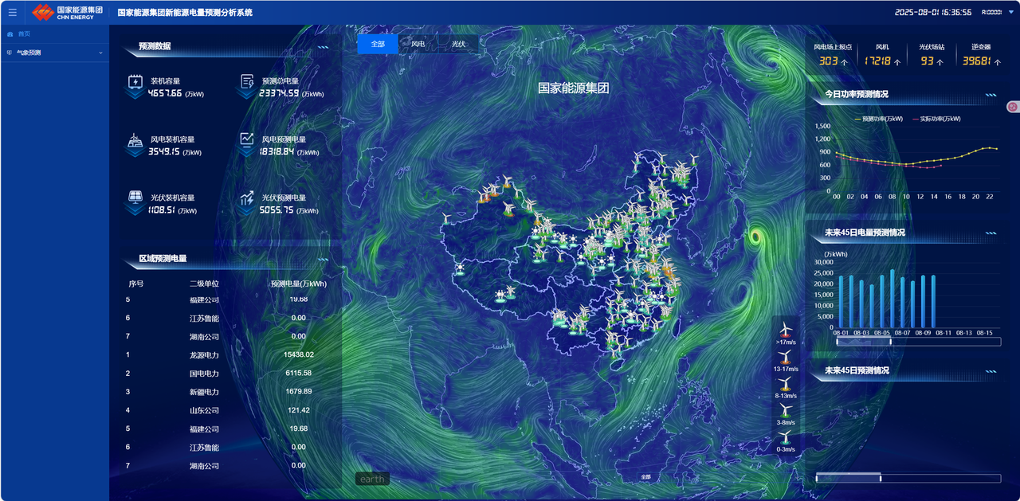Click the 未来45日预测情况 panel title
The image size is (1020, 501).
857,370
